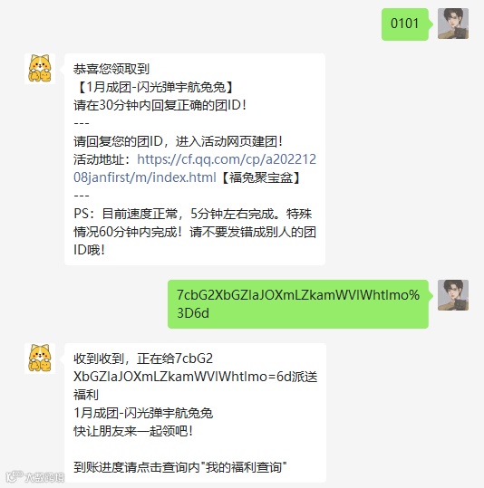484x488 pixels.
Task: Open sender avatar beside the 0101 message
Action: click(x=453, y=24)
